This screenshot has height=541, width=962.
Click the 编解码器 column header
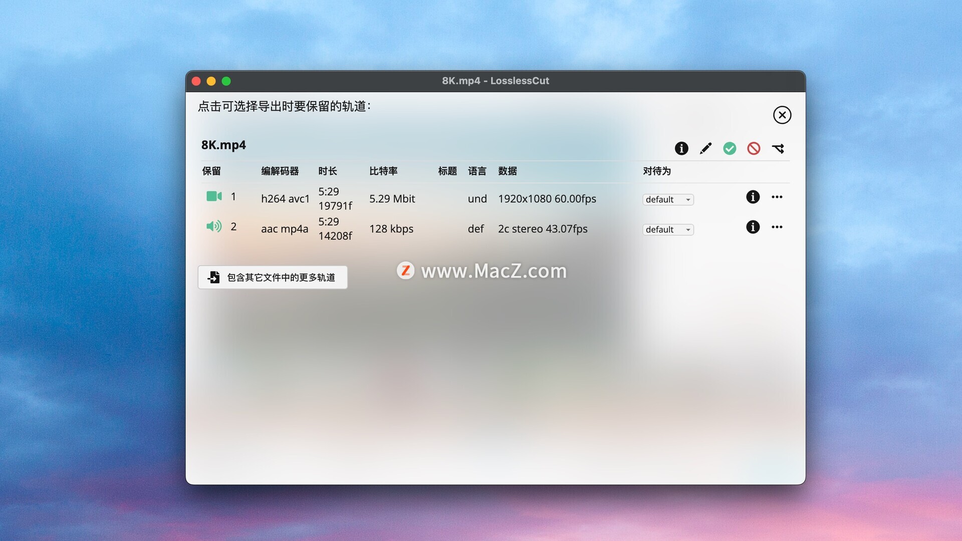pyautogui.click(x=280, y=171)
